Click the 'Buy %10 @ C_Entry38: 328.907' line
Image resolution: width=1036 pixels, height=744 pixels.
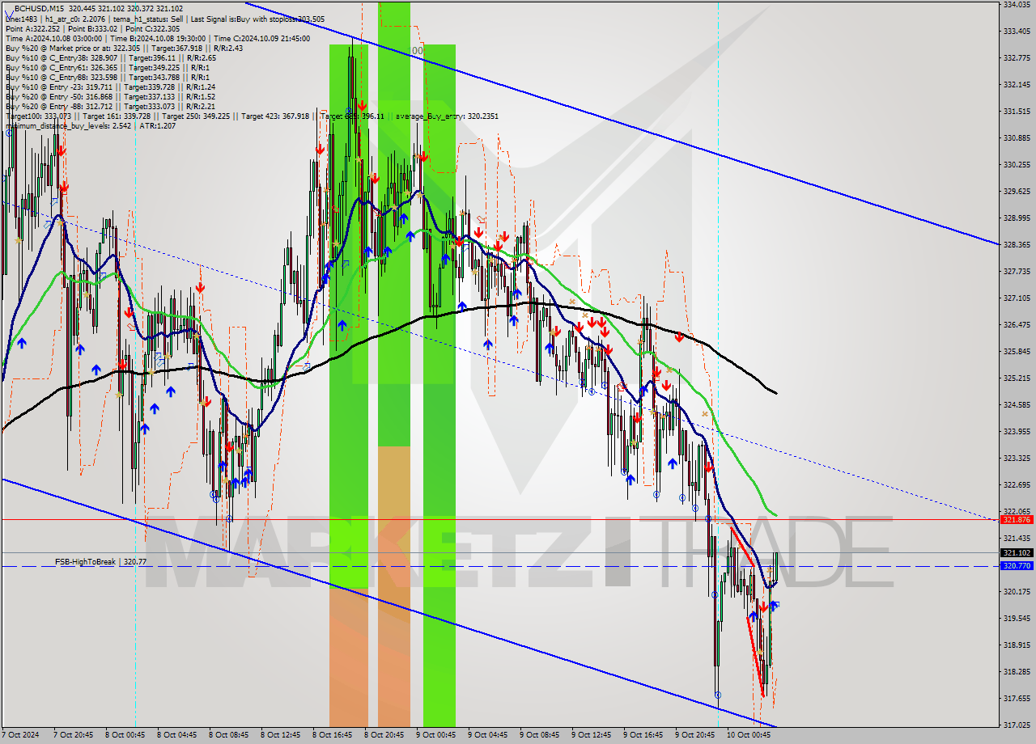110,57
